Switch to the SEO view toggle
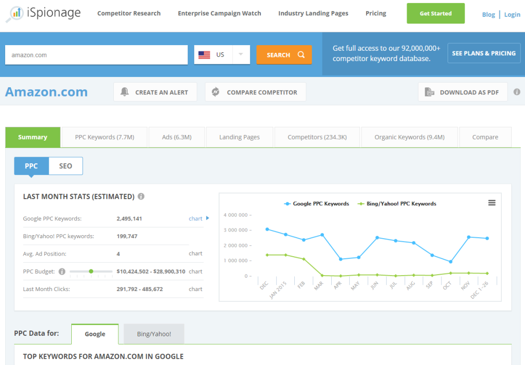525x365 pixels. (66, 166)
